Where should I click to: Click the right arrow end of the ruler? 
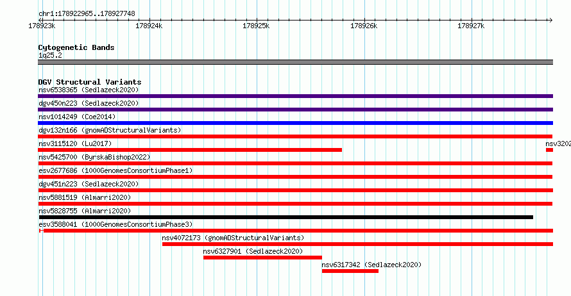(550, 20)
